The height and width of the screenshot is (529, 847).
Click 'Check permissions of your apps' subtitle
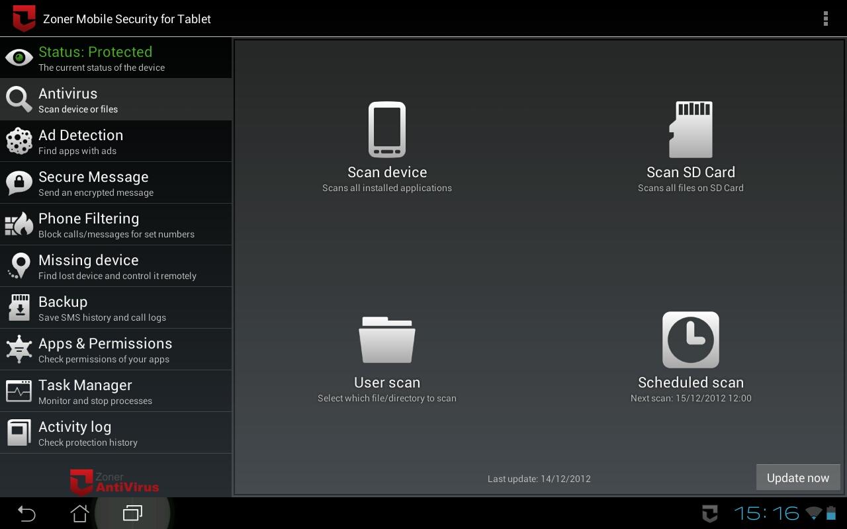coord(104,359)
